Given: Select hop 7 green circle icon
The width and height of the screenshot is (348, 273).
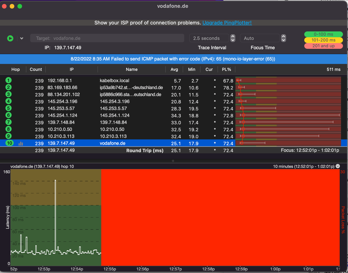Looking at the screenshot, I should pyautogui.click(x=8, y=122).
